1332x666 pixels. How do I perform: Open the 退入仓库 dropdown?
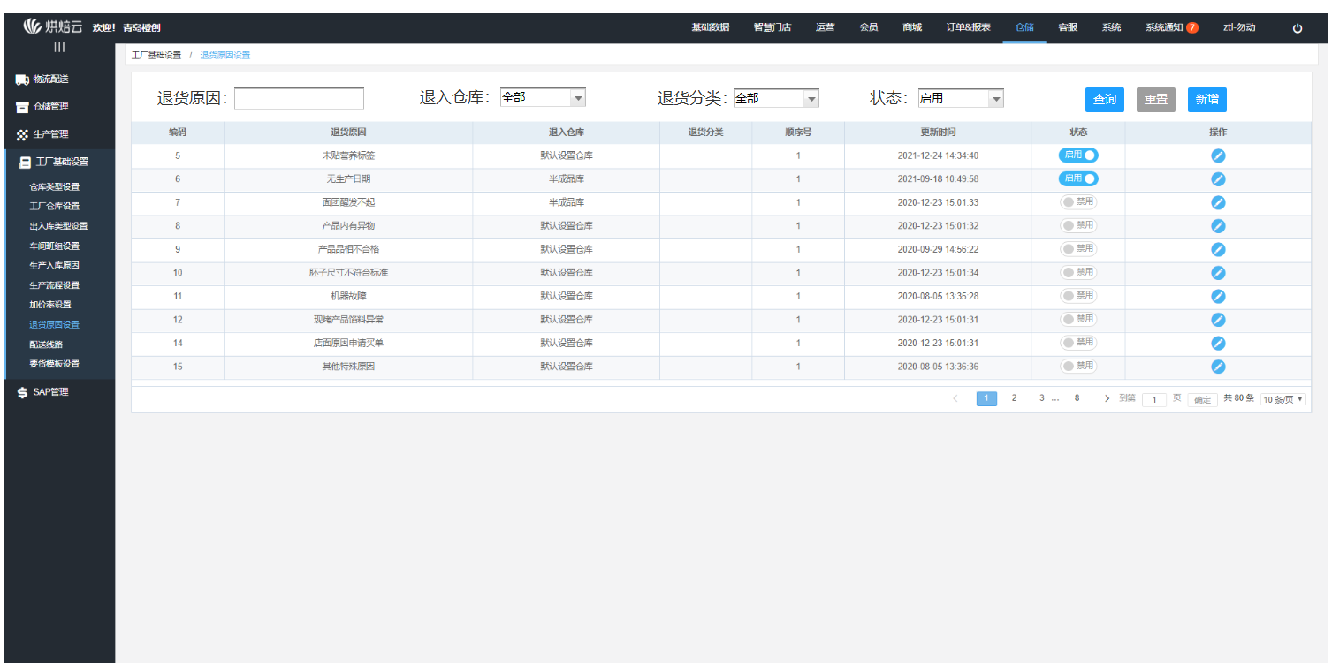543,98
